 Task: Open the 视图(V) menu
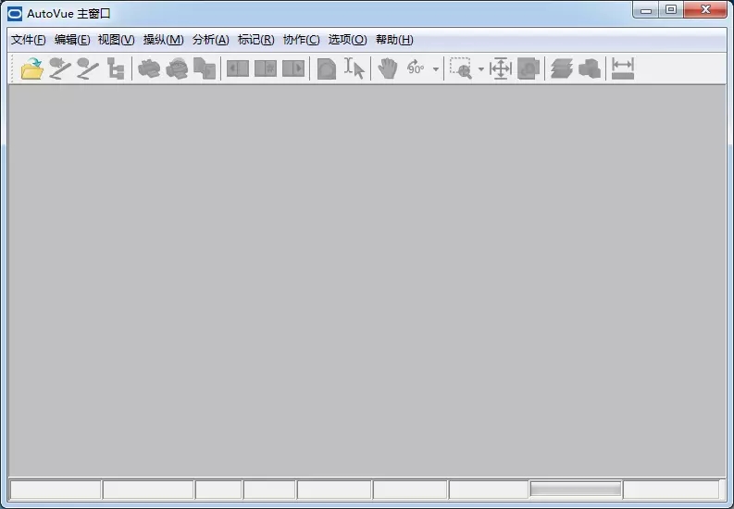click(116, 40)
